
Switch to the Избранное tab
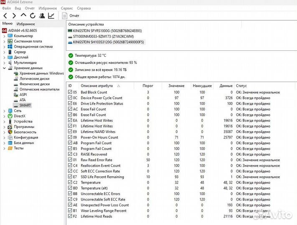click(x=26, y=24)
